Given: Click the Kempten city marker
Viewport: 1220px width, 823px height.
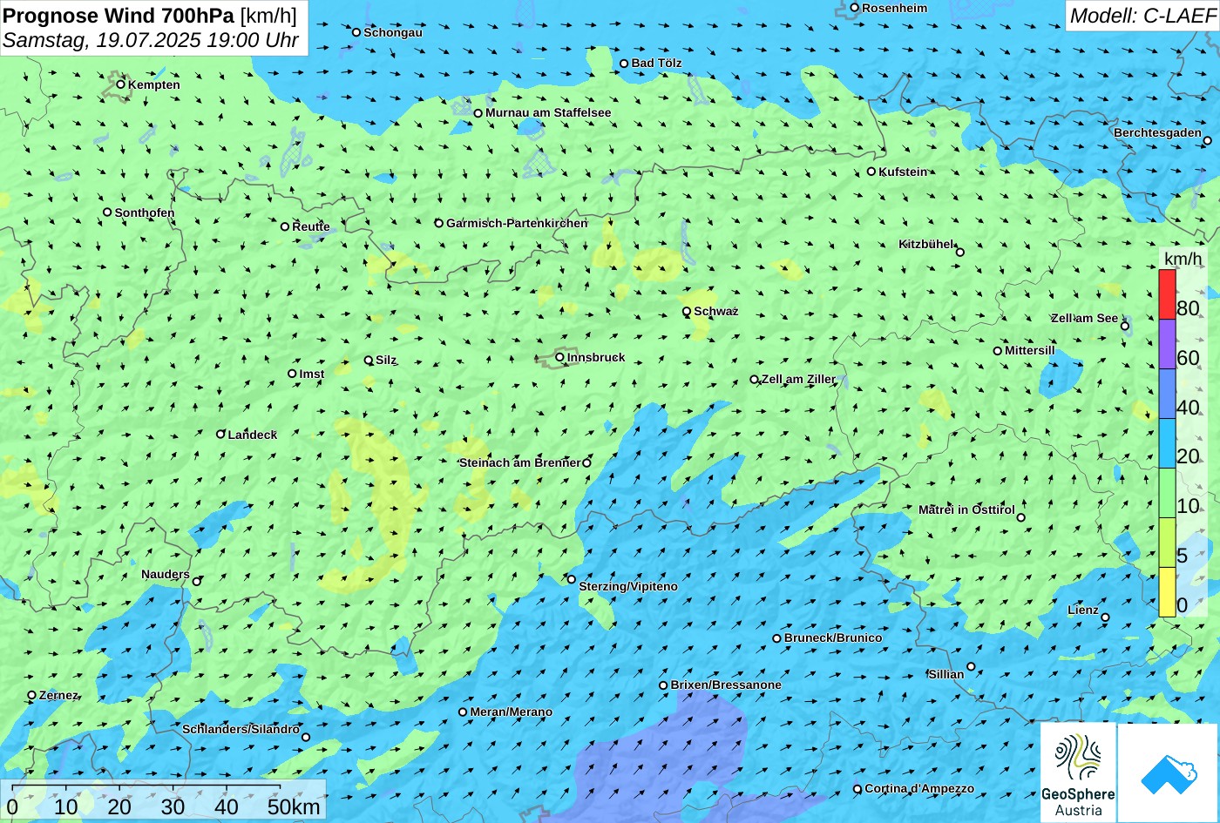Looking at the screenshot, I should tap(121, 84).
